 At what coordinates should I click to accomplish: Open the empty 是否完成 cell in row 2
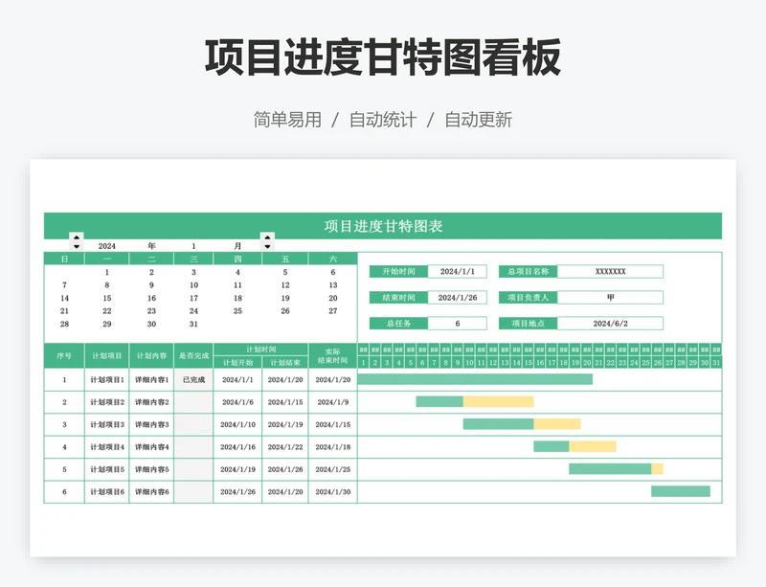click(x=193, y=402)
